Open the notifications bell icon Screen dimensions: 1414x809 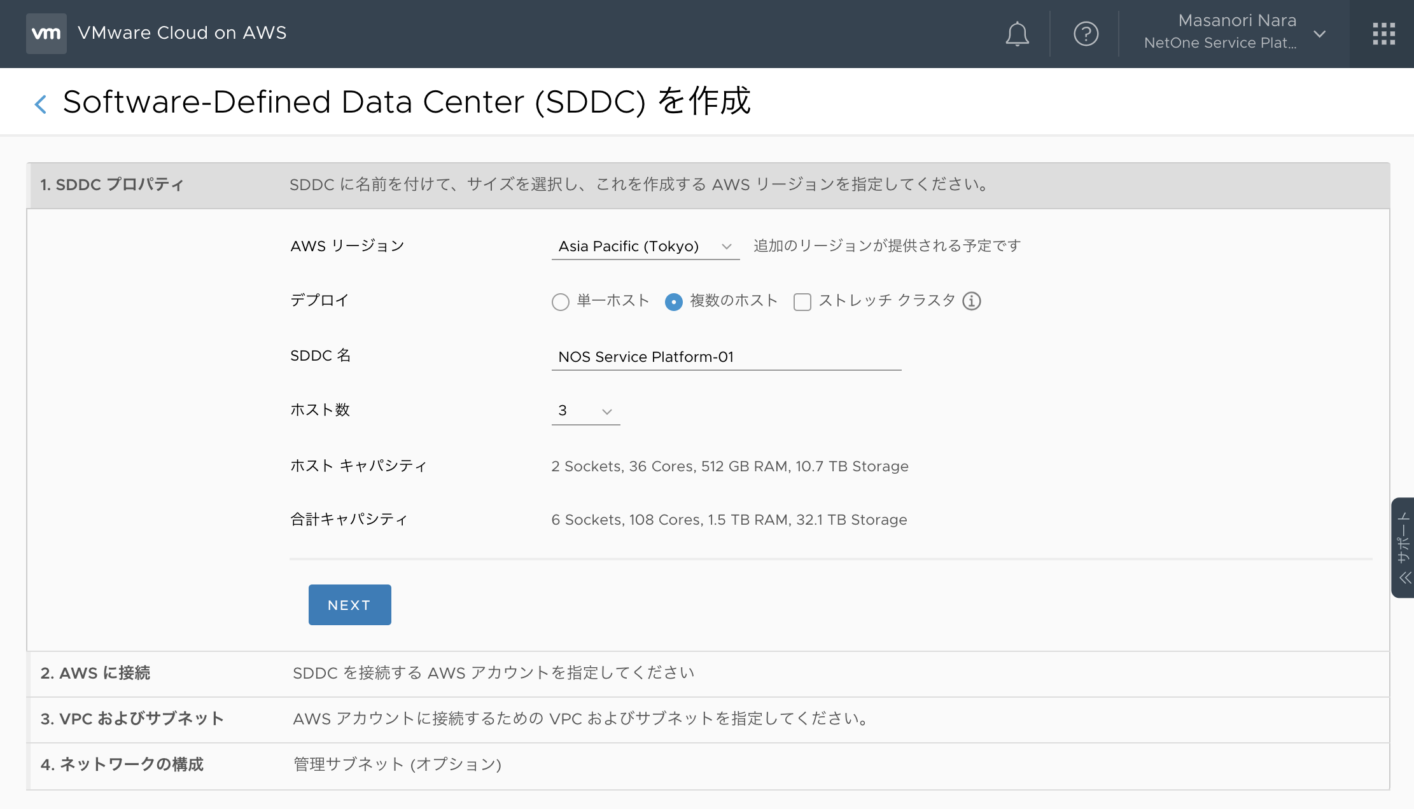tap(1017, 34)
